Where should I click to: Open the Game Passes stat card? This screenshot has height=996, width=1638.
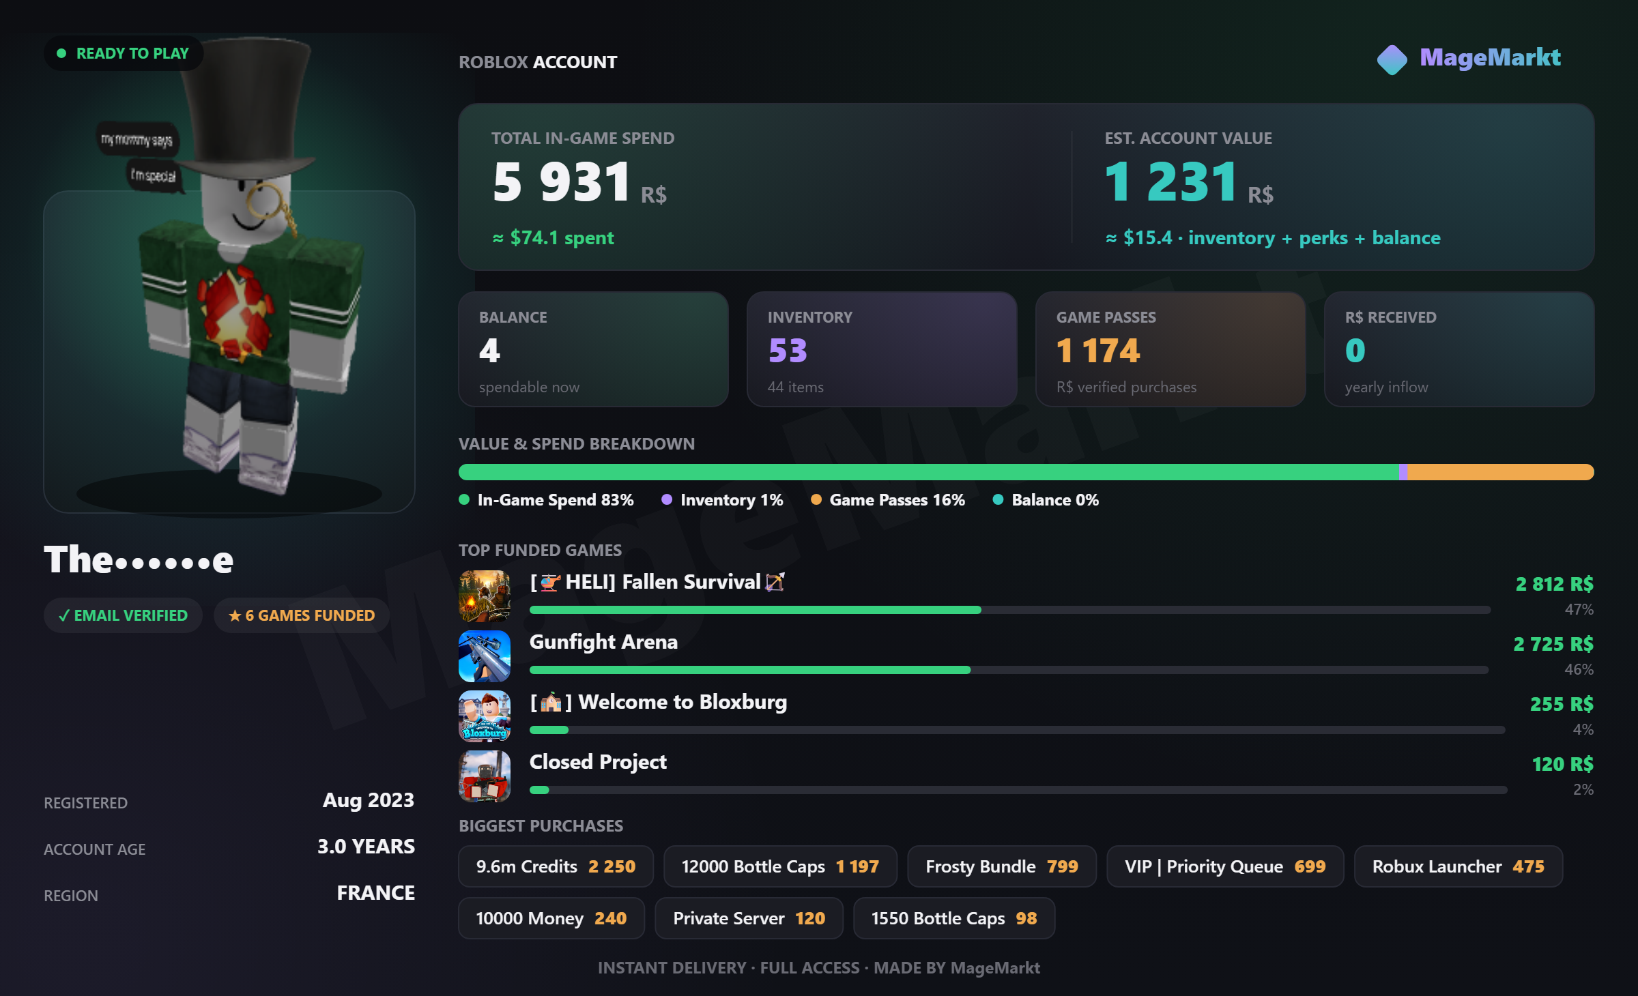click(x=1171, y=349)
